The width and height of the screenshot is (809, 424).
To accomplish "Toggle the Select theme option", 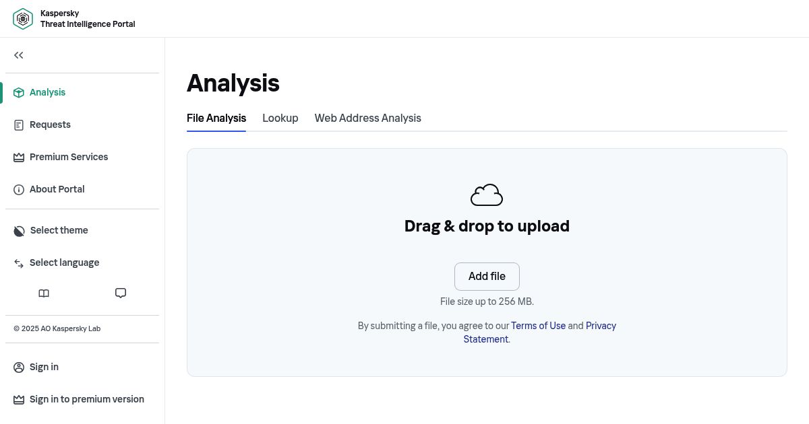I will 59,230.
